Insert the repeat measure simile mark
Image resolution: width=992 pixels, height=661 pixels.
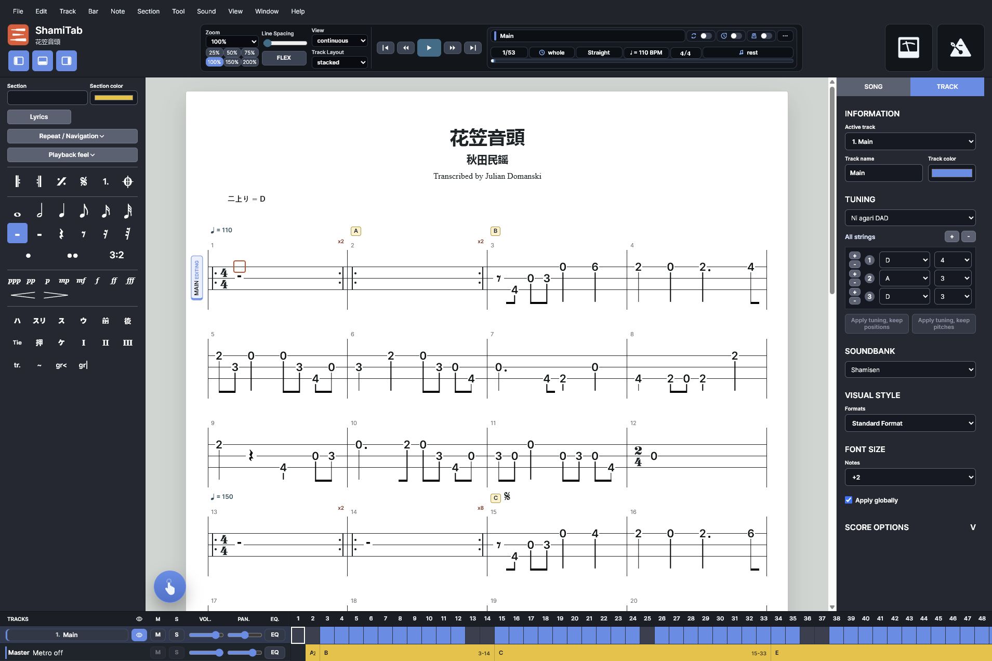[x=61, y=181]
